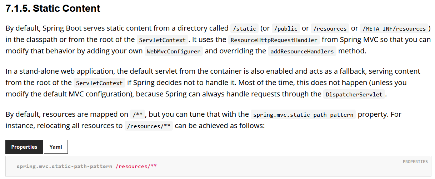Click the /public inline code
Viewport: 435px width, 179px height.
[286, 28]
